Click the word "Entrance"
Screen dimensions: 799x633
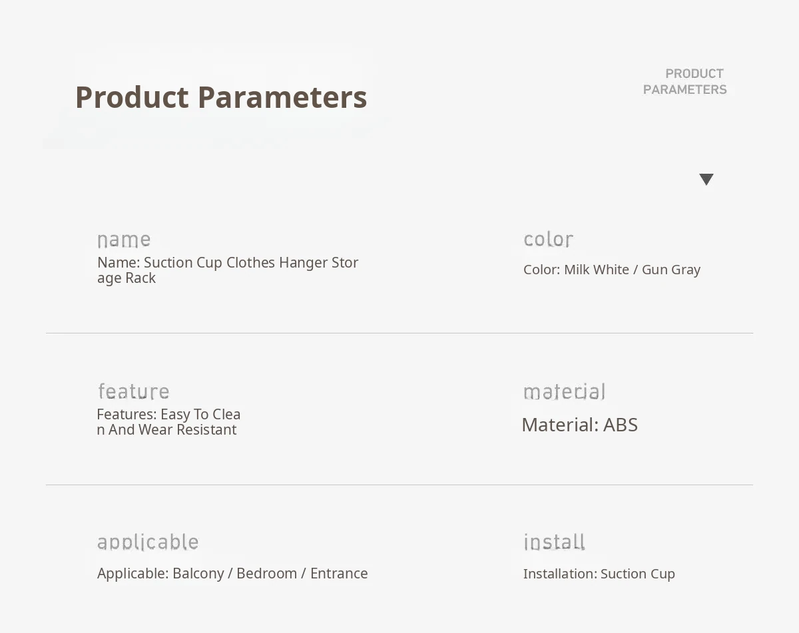pyautogui.click(x=339, y=574)
